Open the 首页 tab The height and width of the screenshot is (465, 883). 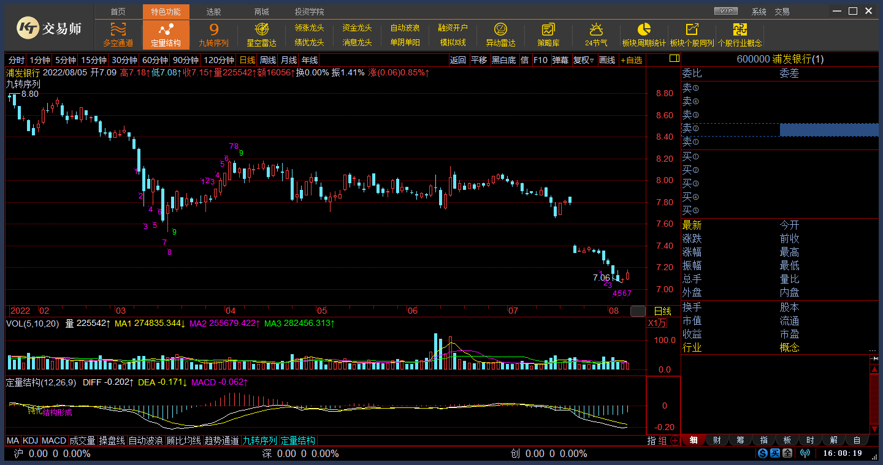(x=118, y=12)
